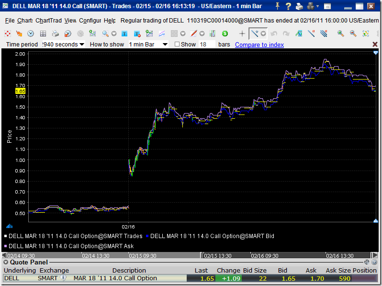Enable the Show bars checkbox

point(177,44)
